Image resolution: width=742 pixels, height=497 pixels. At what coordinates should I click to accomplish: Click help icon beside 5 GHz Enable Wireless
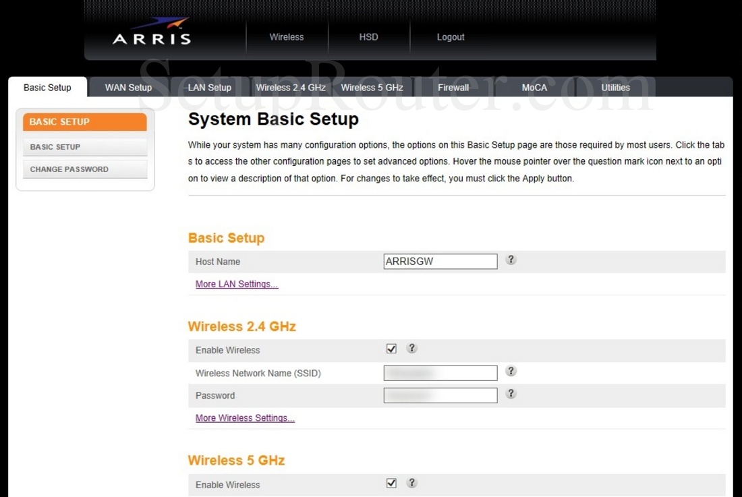411,483
